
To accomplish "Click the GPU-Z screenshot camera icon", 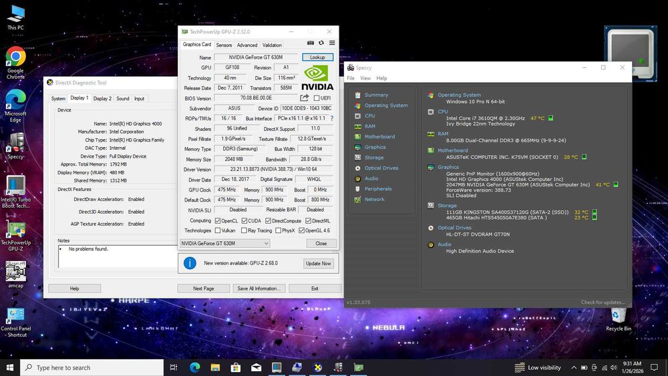I will click(311, 43).
